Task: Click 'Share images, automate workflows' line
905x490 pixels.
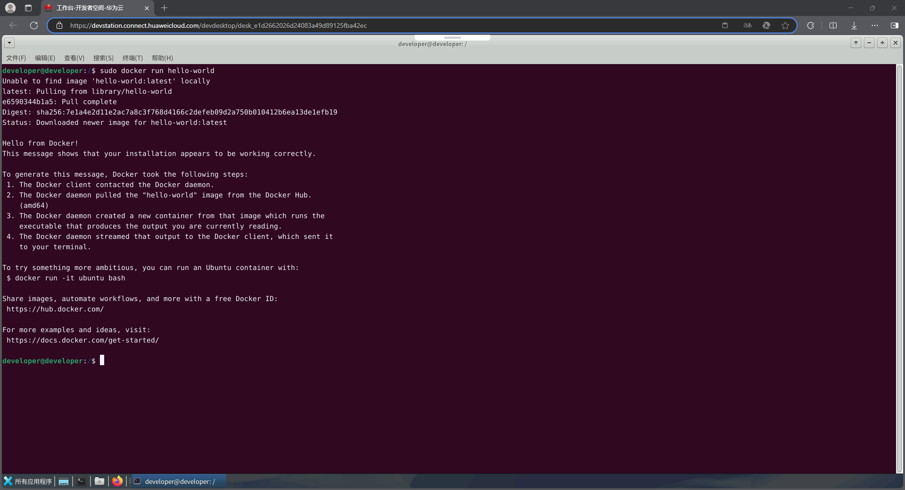Action: (x=140, y=299)
